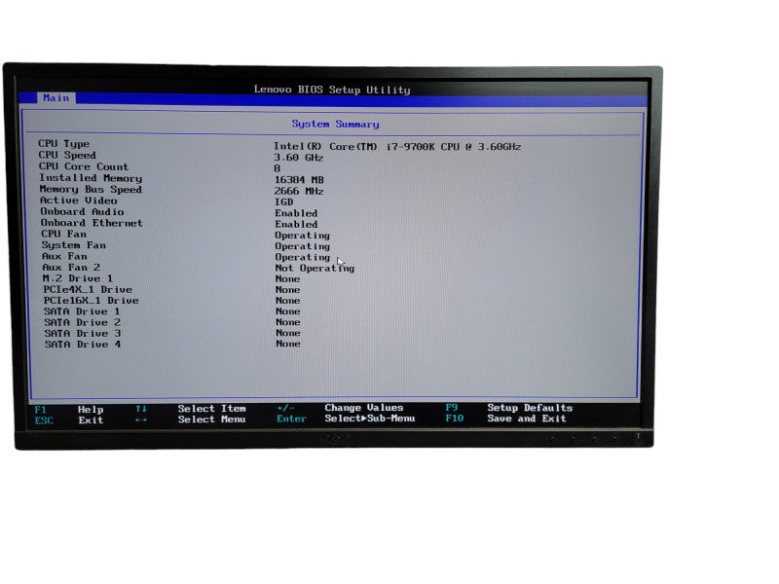Click the F10 Save and Exit hint
This screenshot has width=779, height=584.
coord(505,419)
